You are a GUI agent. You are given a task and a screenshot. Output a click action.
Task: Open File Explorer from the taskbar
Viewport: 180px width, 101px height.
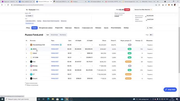click(x=53, y=99)
